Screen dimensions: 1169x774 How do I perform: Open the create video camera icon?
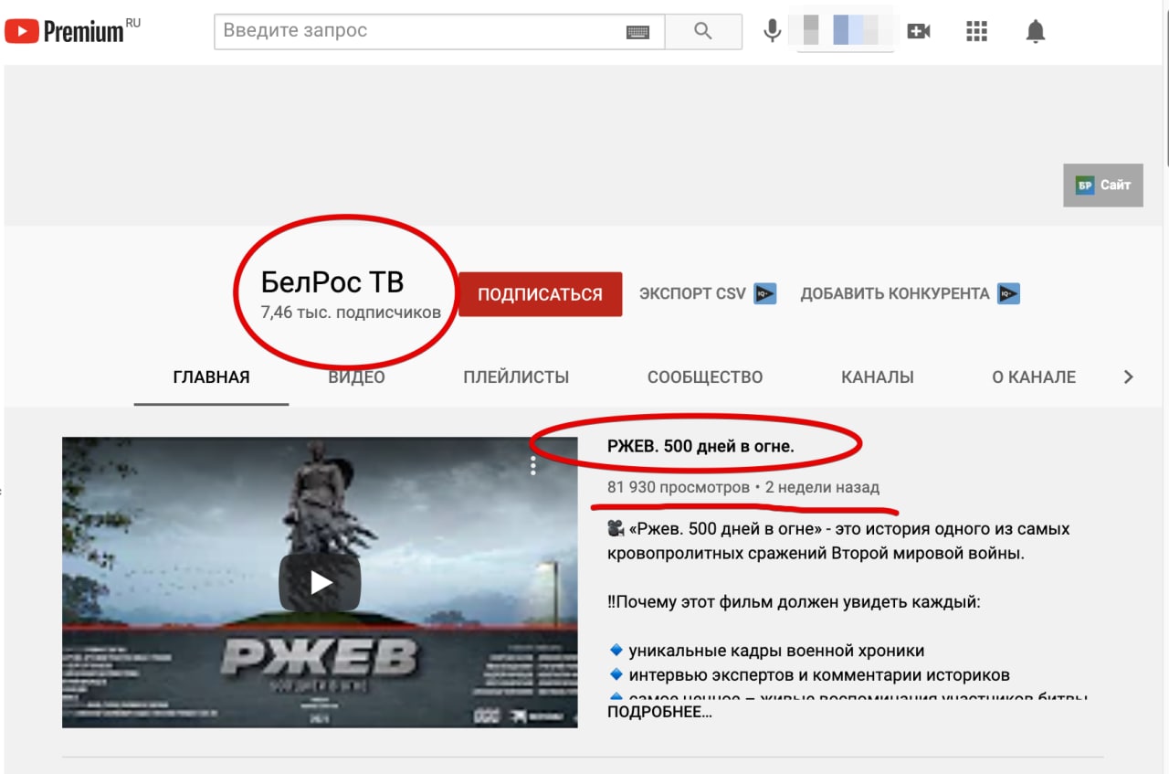919,31
